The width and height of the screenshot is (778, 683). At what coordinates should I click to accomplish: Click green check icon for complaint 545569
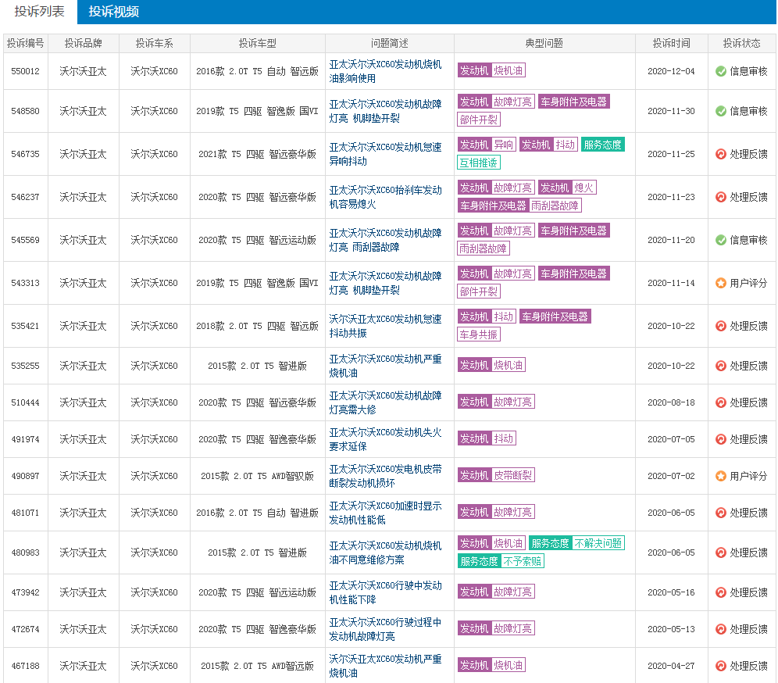coord(721,240)
